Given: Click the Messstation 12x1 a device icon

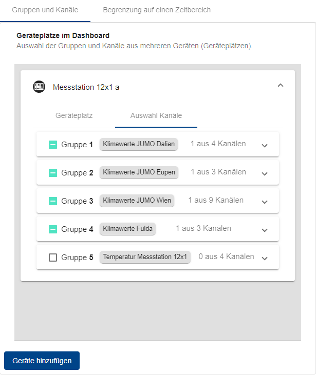Looking at the screenshot, I should [39, 87].
